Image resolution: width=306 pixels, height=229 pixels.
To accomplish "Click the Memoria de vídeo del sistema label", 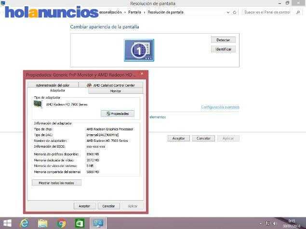I will [55, 166].
